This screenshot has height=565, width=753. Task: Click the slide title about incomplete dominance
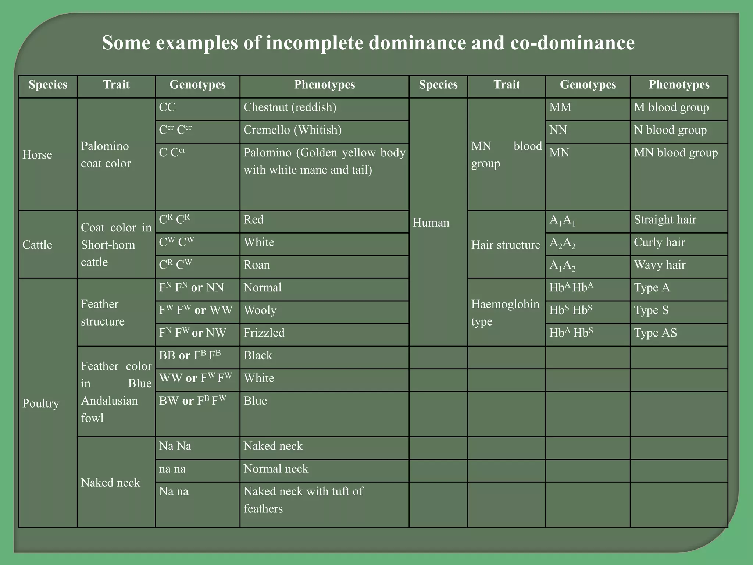click(368, 43)
